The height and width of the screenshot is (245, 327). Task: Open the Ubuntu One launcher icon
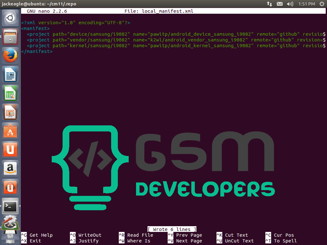coord(10,149)
